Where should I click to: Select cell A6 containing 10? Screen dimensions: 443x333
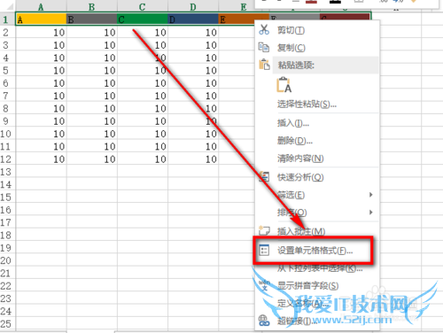pos(41,83)
